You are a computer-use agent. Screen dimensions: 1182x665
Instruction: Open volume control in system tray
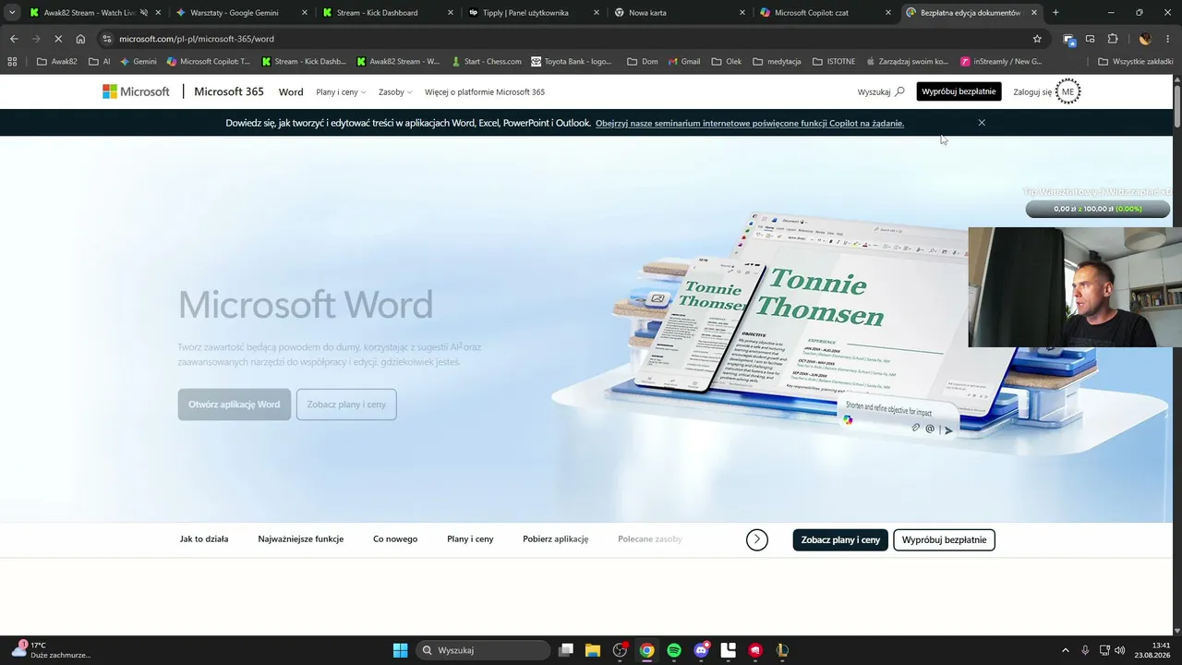coord(1120,650)
